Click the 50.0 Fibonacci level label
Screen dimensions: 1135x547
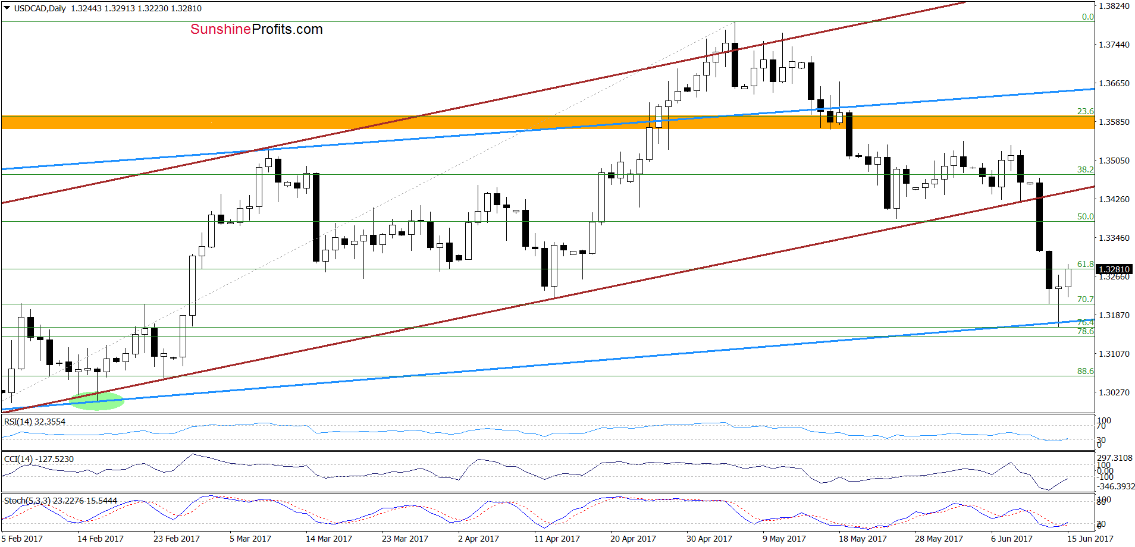[1086, 216]
